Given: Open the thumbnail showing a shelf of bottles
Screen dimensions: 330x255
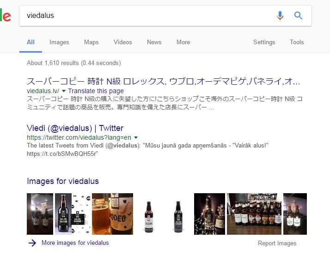Looking at the screenshot, I should 254,213.
